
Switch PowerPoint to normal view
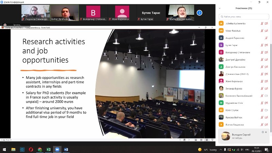196,140
